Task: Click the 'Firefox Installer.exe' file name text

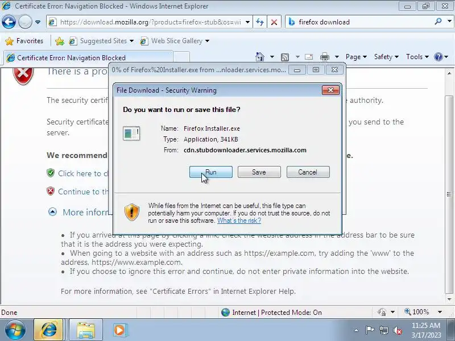Action: tap(212, 128)
